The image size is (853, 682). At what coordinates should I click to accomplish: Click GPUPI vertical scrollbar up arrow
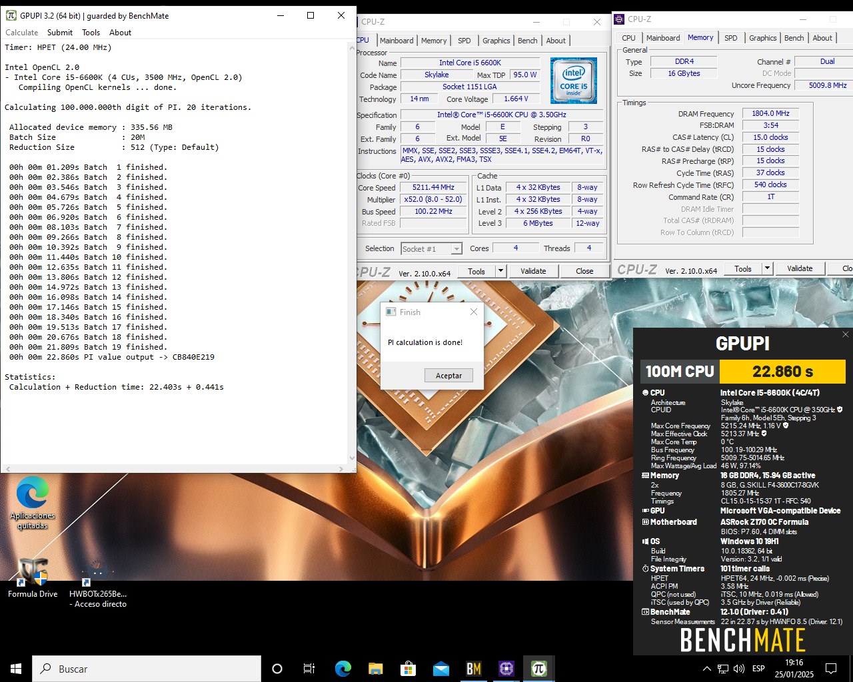coord(352,48)
